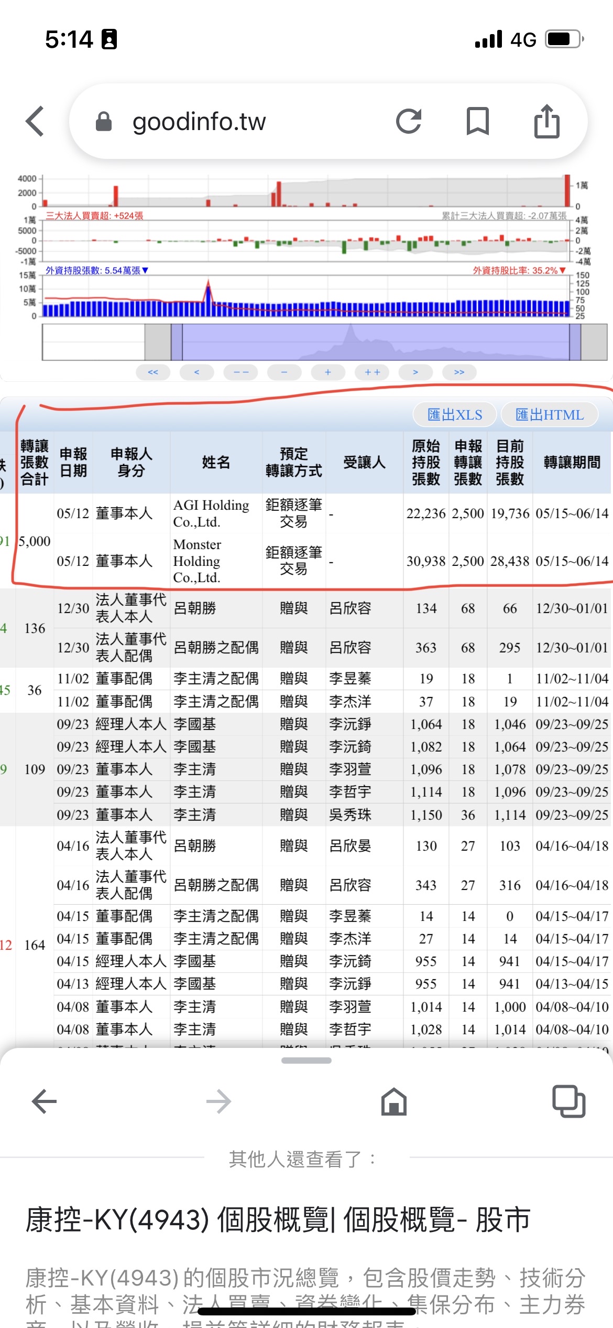Open the tabs overview icon
Viewport: 613px width, 1328px height.
tap(568, 1101)
